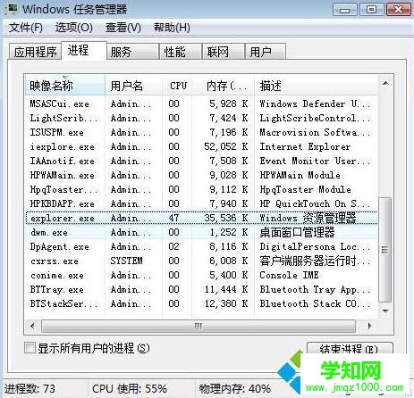
Task: Select the 进程 tab
Action: tap(84, 50)
